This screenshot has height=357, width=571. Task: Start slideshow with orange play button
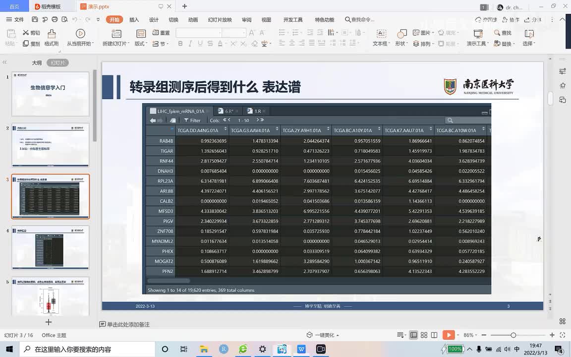[x=449, y=335]
